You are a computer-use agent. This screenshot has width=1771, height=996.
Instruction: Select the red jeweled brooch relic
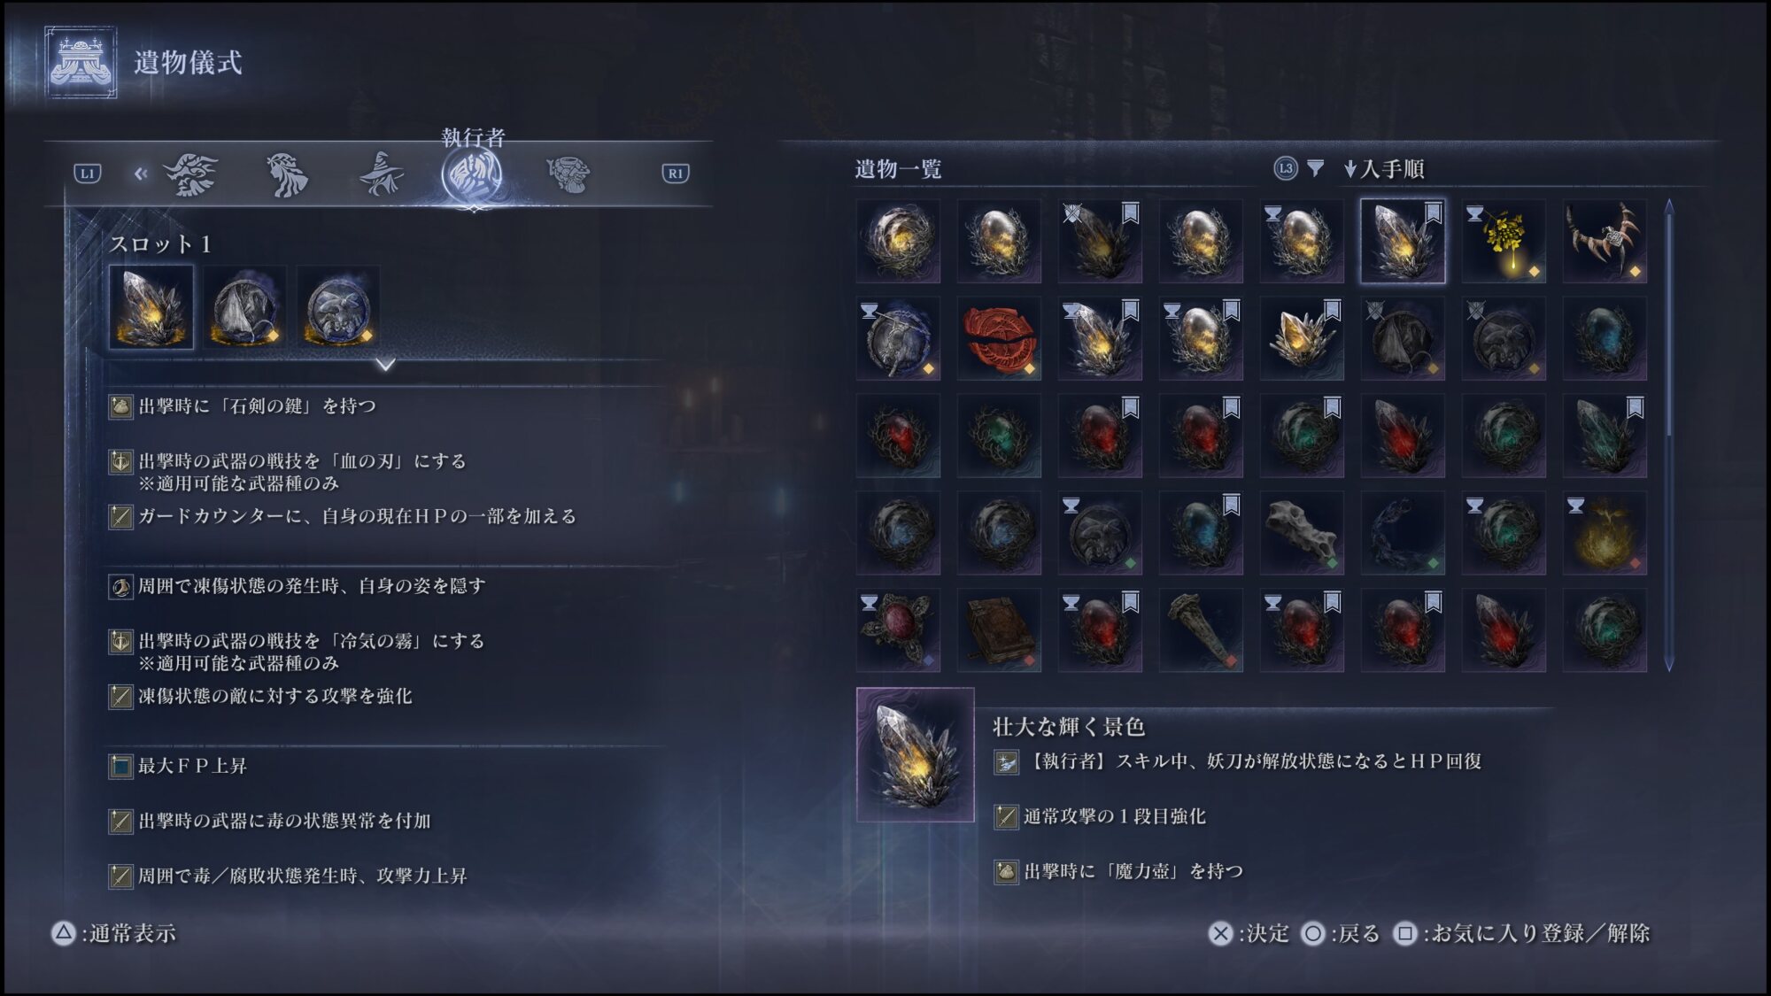pyautogui.click(x=898, y=630)
